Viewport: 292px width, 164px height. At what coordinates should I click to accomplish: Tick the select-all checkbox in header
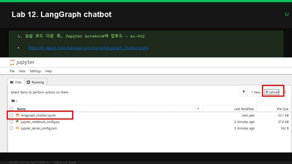[x=11, y=109]
